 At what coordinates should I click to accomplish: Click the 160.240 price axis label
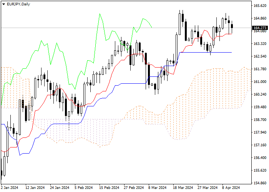pos(260,94)
